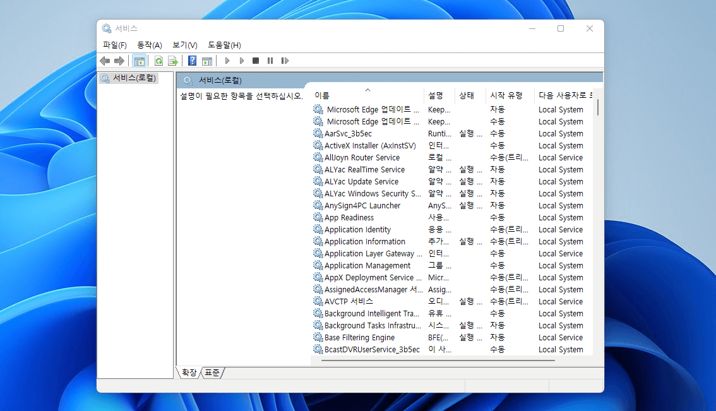Click gear icon of AllJoyn Router Service
Viewport: 716px width, 411px height.
318,157
